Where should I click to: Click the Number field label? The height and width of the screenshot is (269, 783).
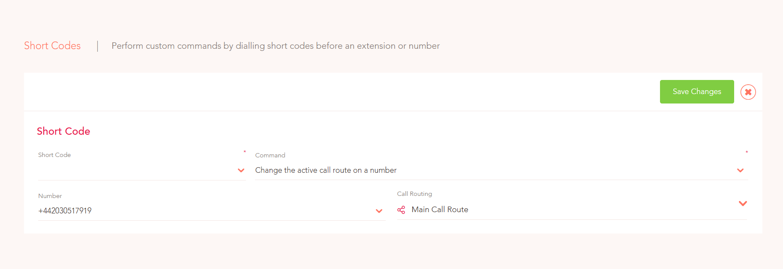point(50,196)
